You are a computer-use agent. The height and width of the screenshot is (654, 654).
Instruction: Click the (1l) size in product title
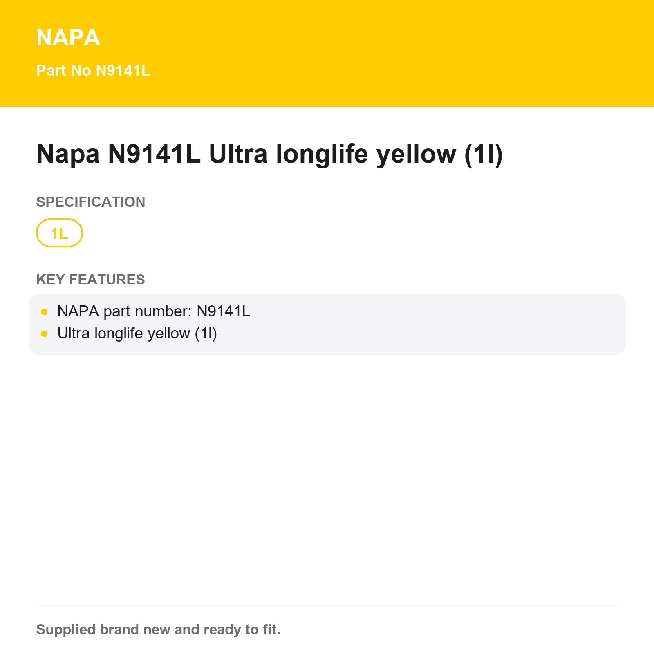pyautogui.click(x=484, y=154)
